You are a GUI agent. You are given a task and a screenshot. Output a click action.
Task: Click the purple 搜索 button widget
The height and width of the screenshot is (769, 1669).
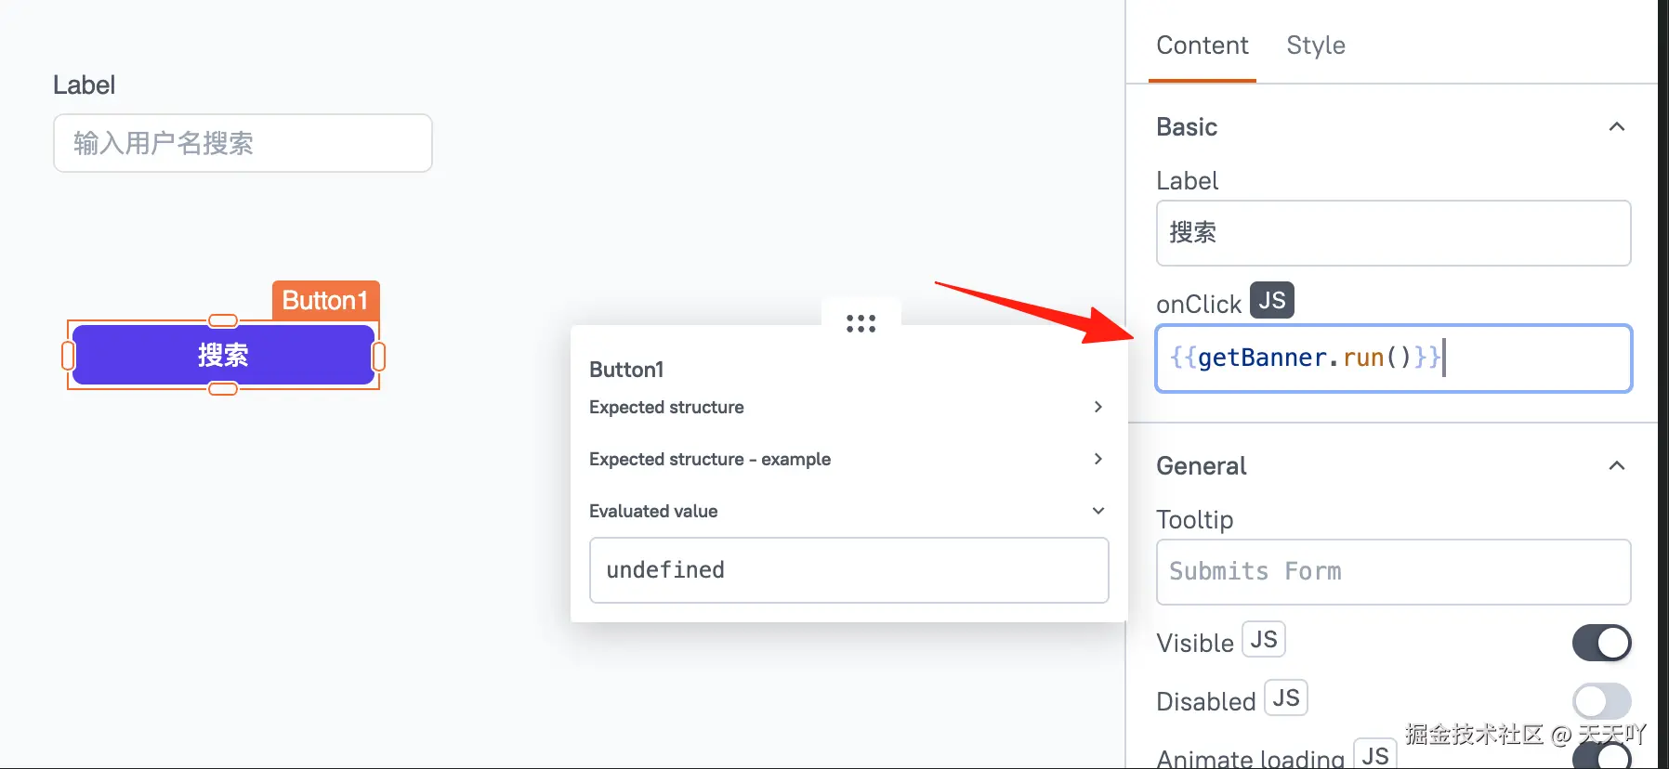coord(223,355)
